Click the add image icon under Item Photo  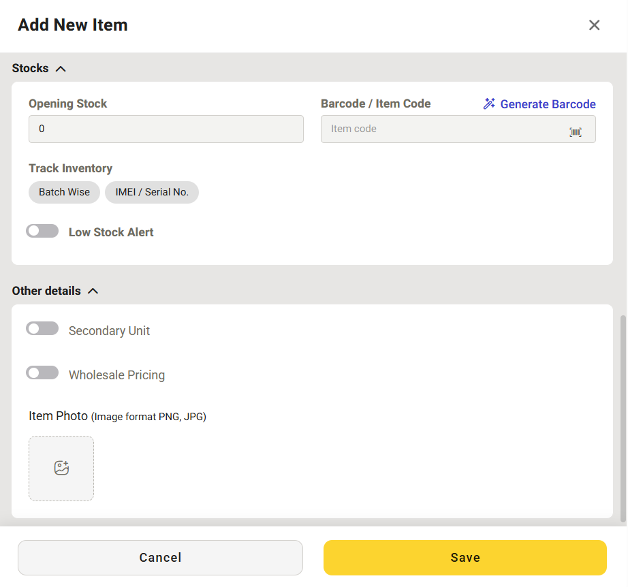coord(61,468)
